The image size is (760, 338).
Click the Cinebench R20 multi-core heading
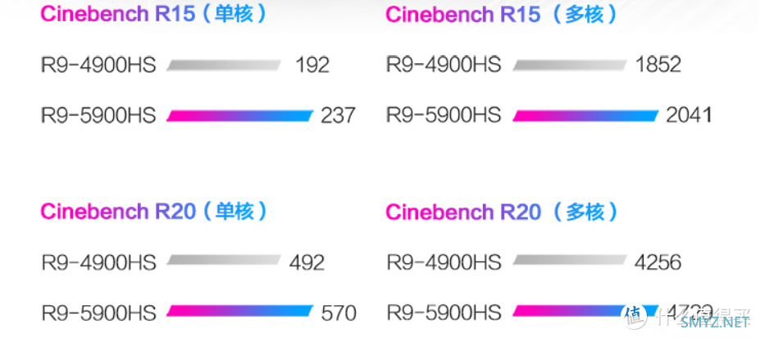[502, 212]
